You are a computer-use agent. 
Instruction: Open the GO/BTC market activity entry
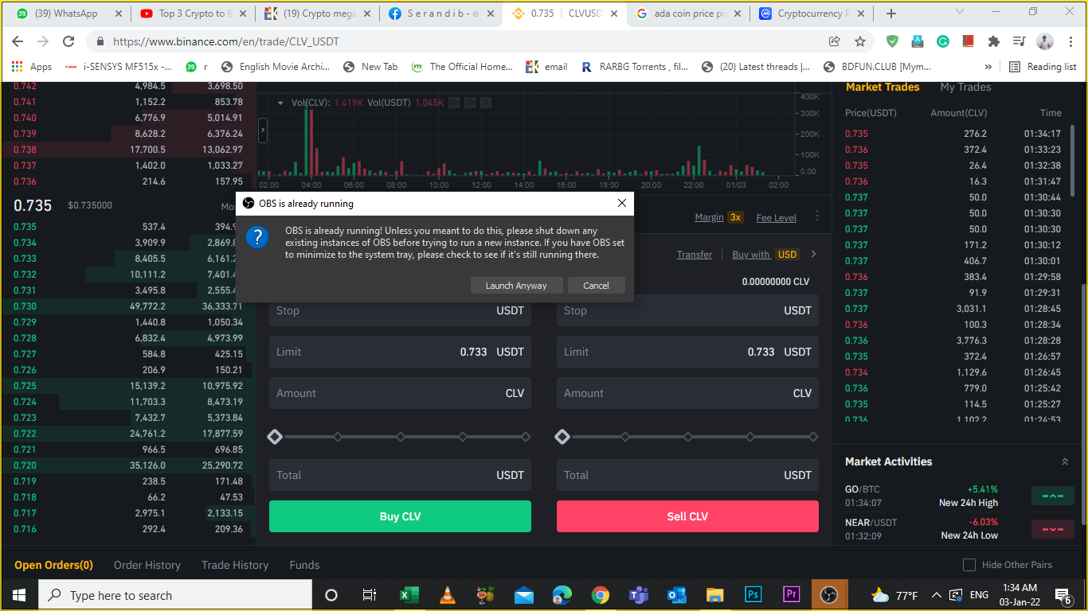point(960,496)
